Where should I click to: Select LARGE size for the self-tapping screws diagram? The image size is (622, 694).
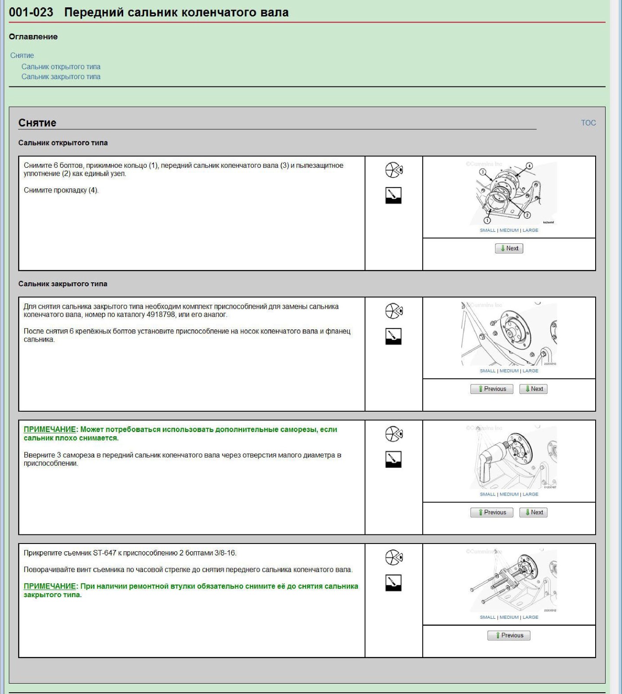[x=530, y=494]
